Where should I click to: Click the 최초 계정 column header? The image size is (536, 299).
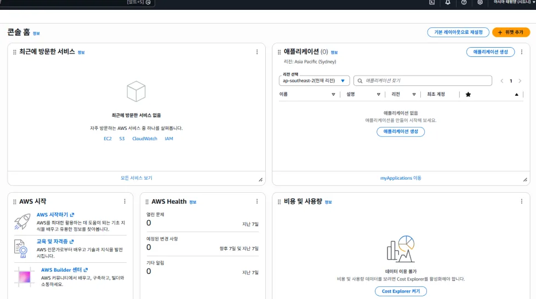click(x=436, y=94)
